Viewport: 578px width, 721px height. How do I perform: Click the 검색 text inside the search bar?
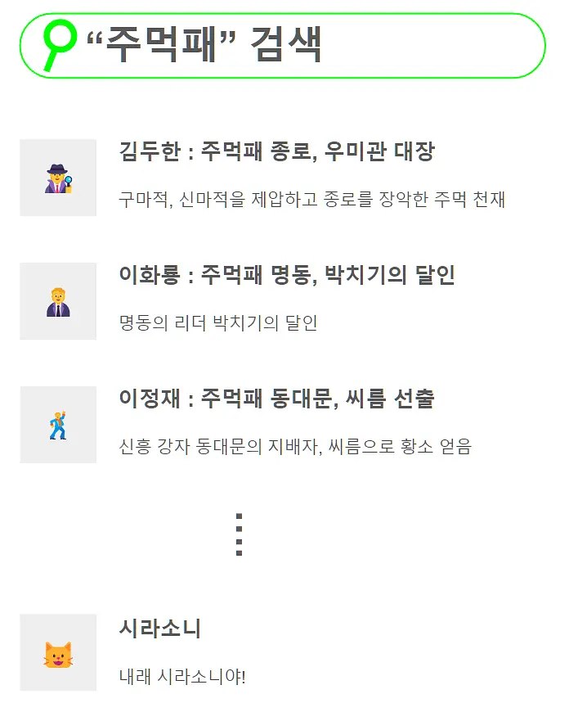286,44
